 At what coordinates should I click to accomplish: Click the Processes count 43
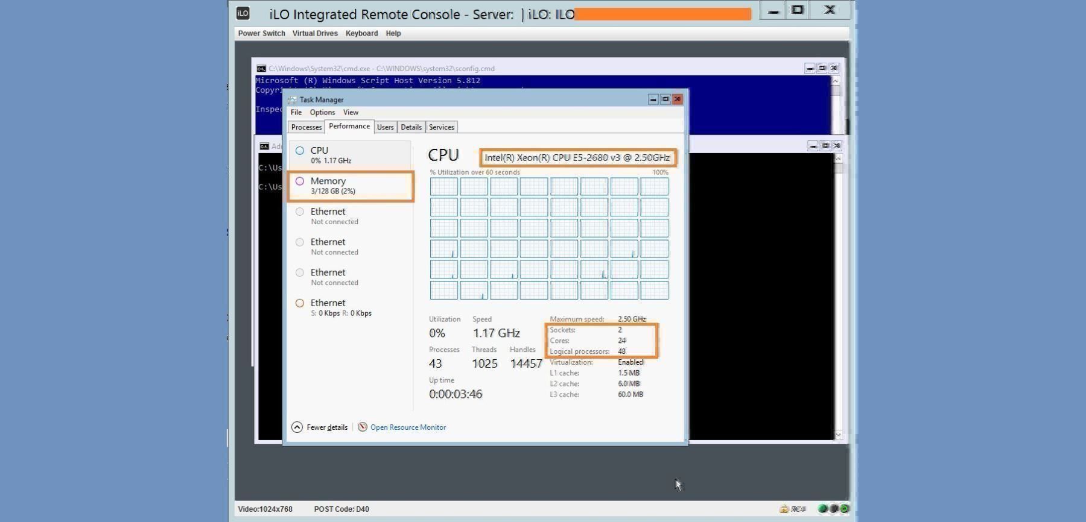436,364
